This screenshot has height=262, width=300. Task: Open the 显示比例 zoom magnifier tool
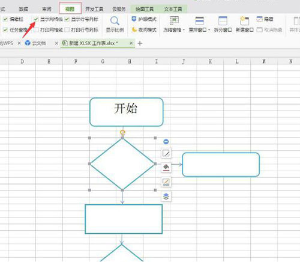[x=115, y=24]
